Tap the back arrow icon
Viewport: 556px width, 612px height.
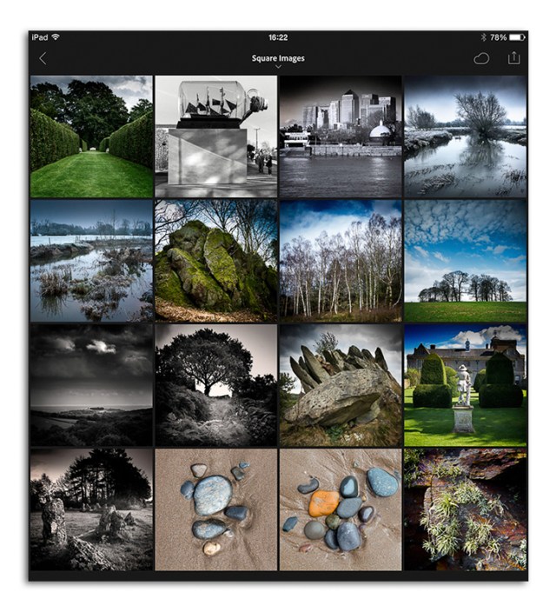point(43,58)
